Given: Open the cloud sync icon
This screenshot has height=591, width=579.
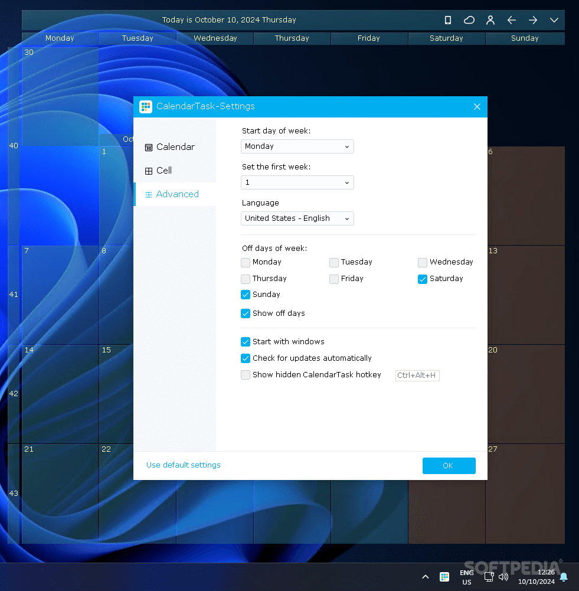Looking at the screenshot, I should [x=469, y=19].
